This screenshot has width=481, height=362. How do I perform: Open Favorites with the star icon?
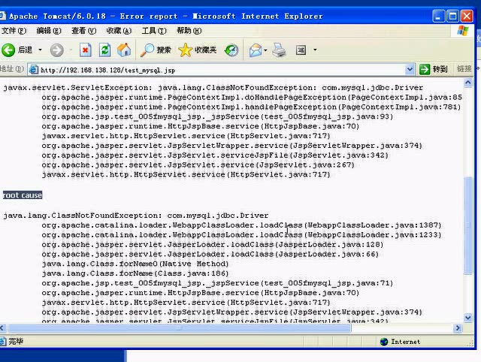tap(197, 50)
